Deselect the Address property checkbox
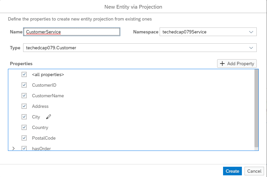 click(x=24, y=106)
